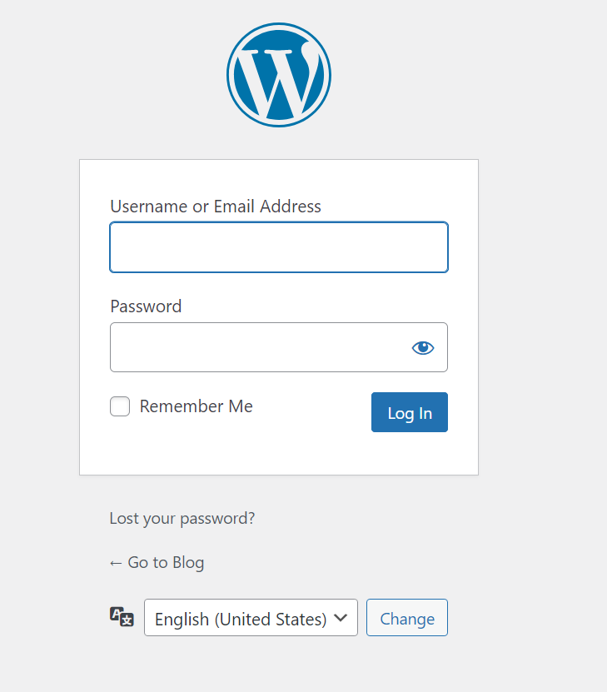Click the left arrow before Go to Blog
The width and height of the screenshot is (607, 692).
[x=116, y=563]
